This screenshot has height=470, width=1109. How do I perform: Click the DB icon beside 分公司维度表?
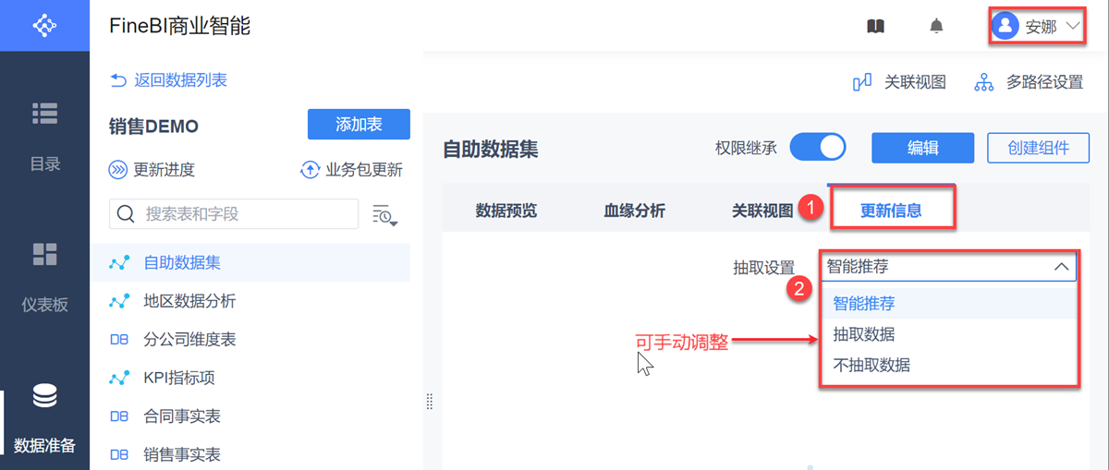pos(119,340)
